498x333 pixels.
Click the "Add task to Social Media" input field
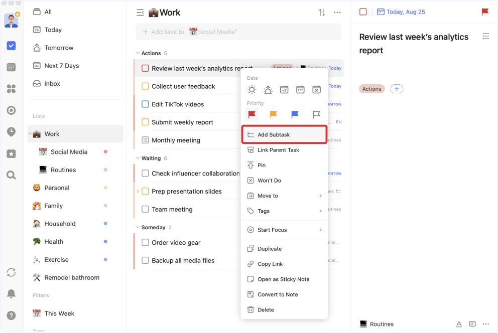(x=238, y=32)
